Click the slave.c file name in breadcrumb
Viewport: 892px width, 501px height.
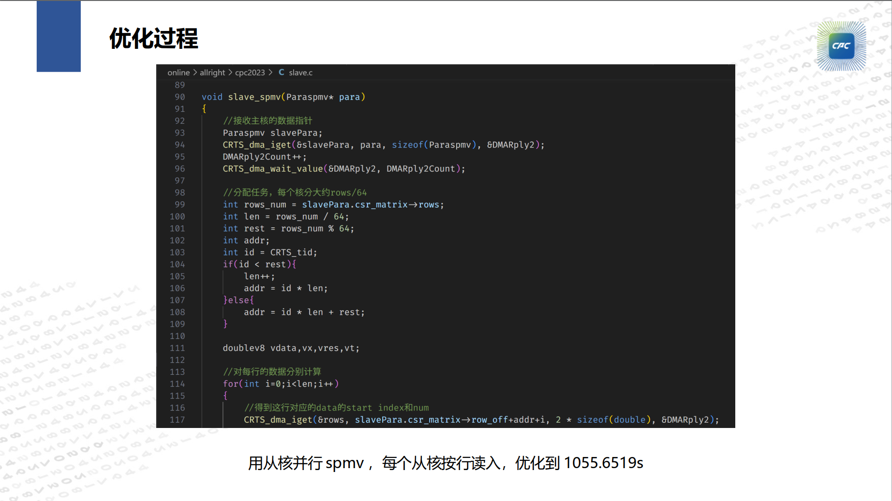point(300,73)
